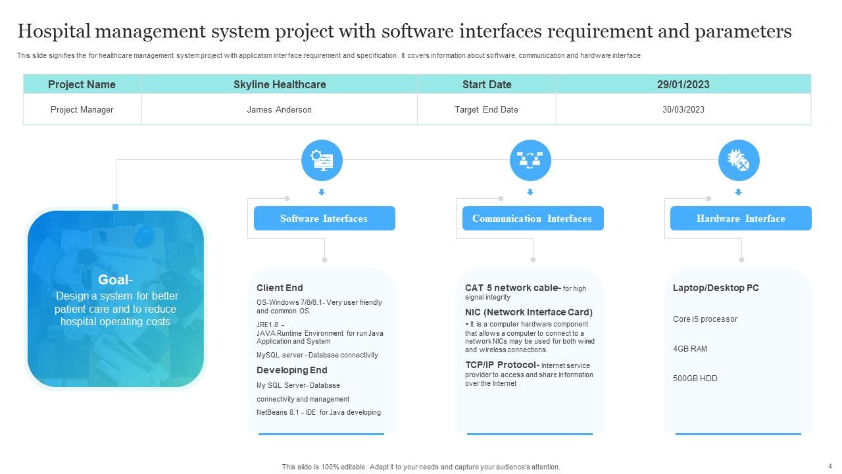The height and width of the screenshot is (474, 842).
Task: Select the computer-with-gear Software Interfaces icon
Action: coord(322,160)
